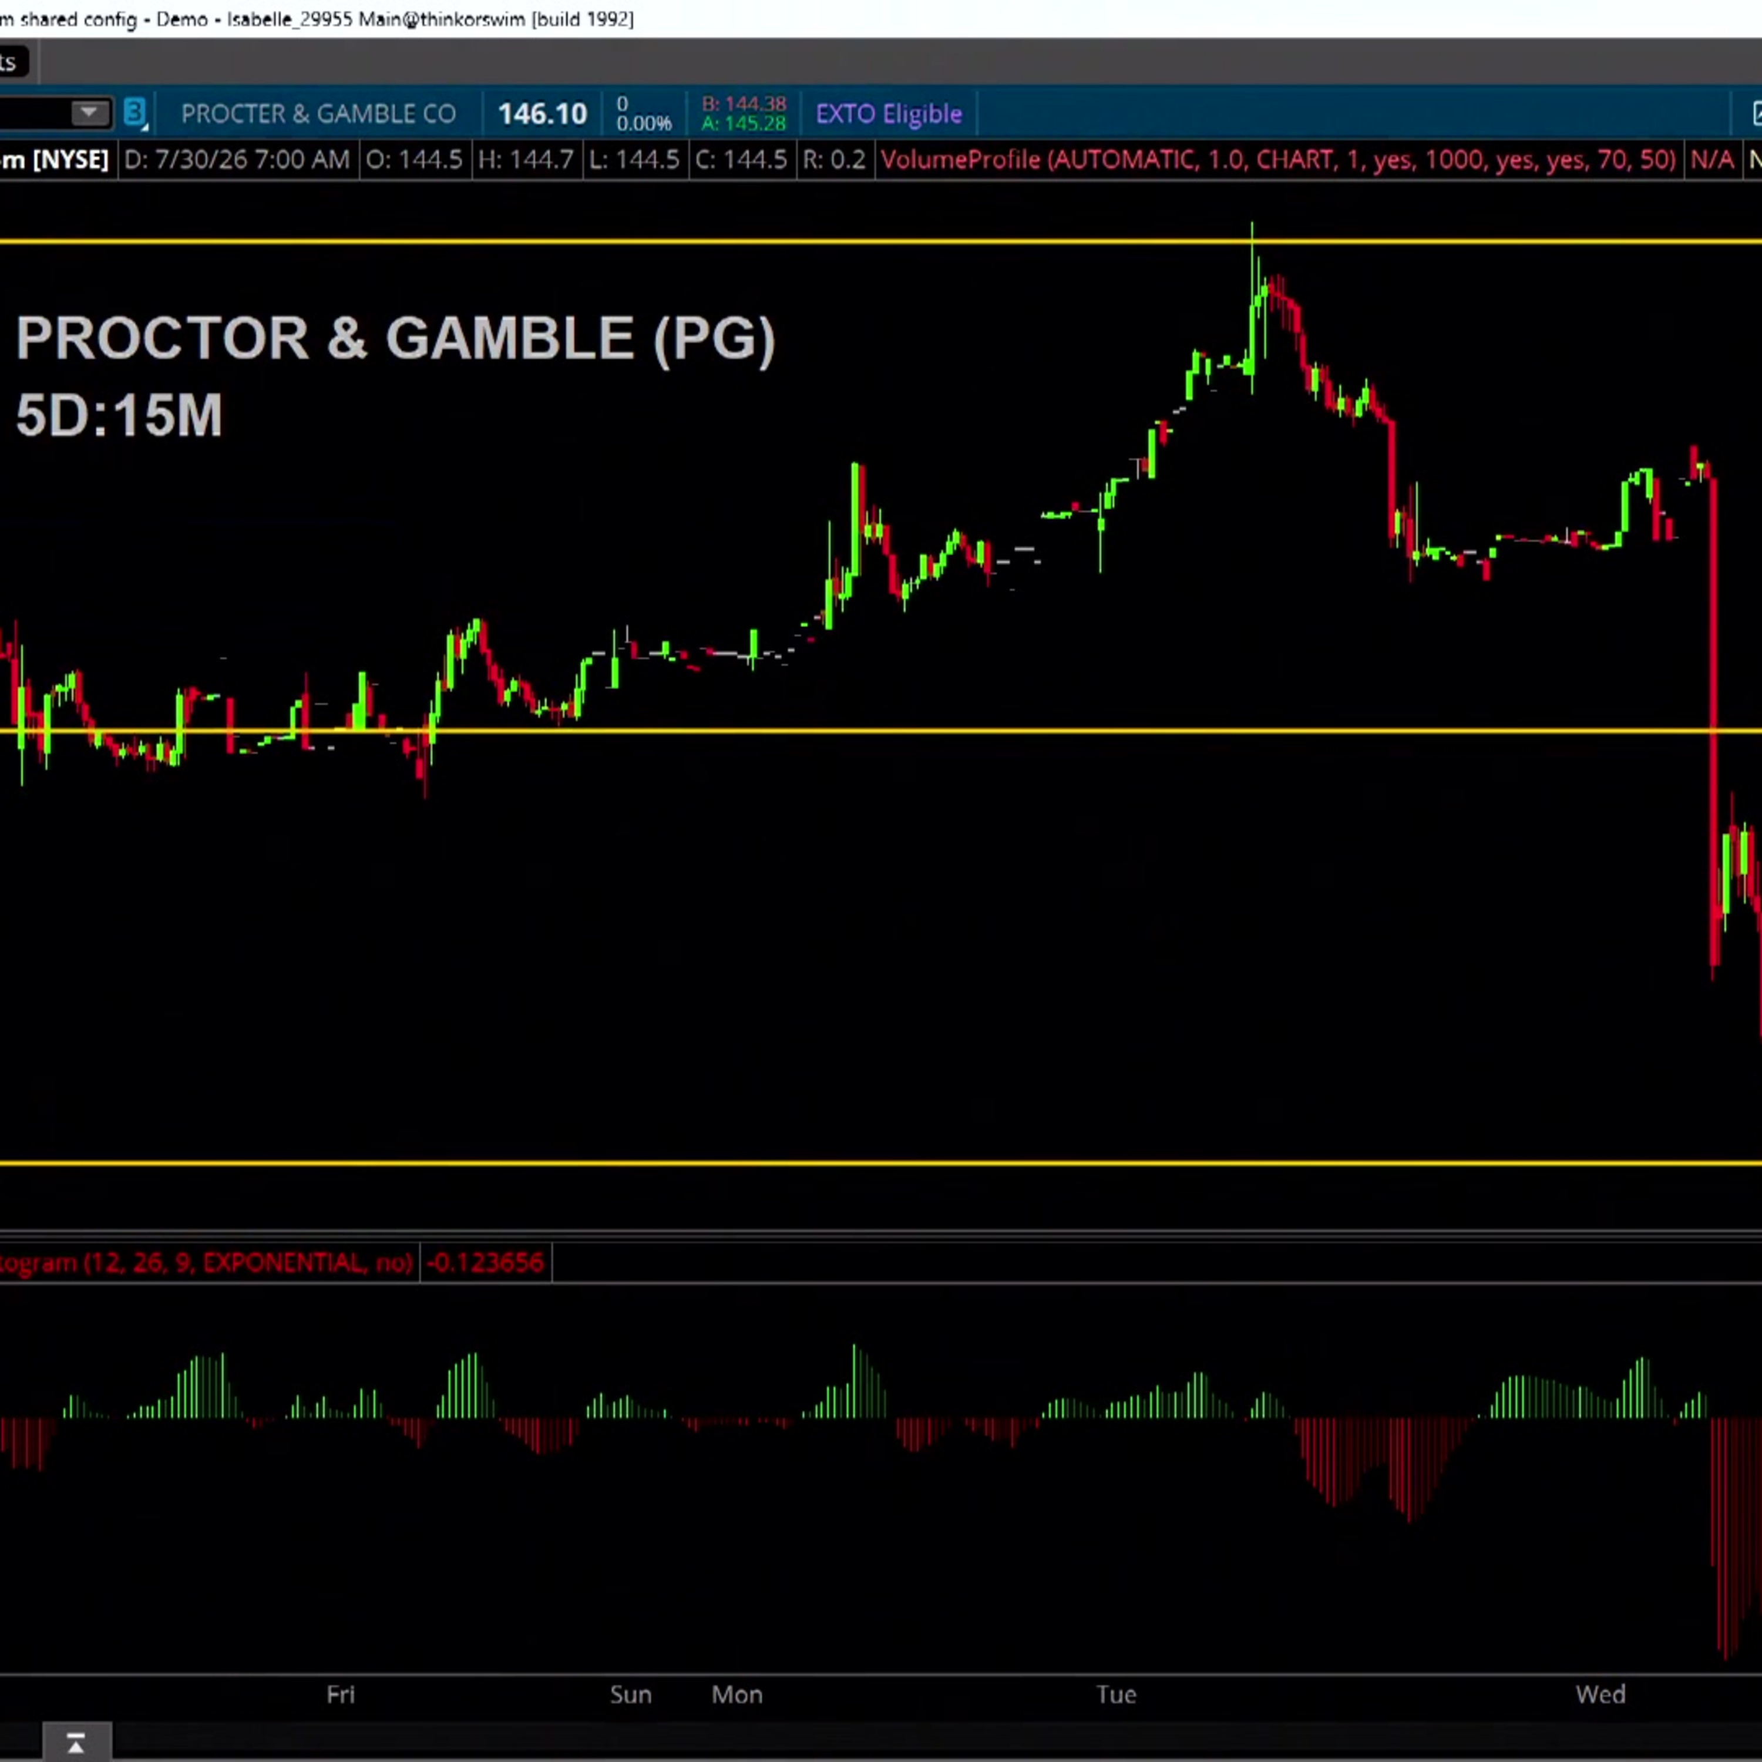Click the Mon label on the time axis
Viewport: 1762px width, 1762px height.
click(x=737, y=1694)
